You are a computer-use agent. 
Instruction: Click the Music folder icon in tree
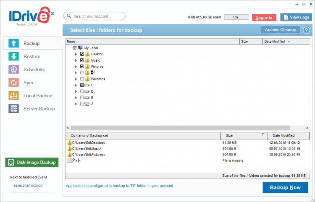[87, 60]
